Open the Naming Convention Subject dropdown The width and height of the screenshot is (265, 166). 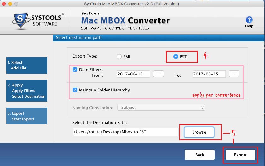click(161, 108)
